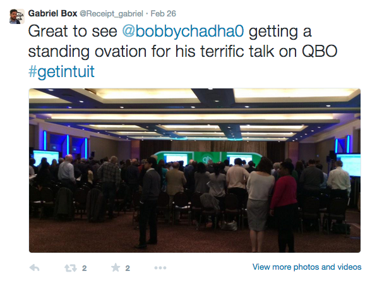Click the retweet count number
Screen dimensions: 370x283
coord(84,268)
